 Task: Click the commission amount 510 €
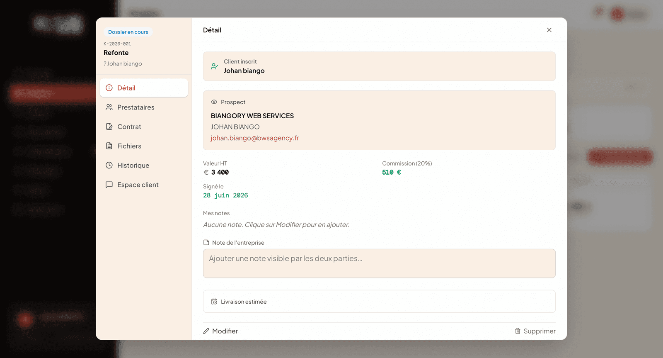(392, 172)
